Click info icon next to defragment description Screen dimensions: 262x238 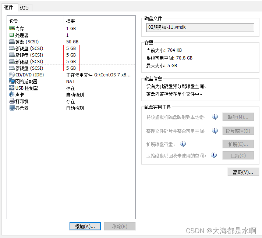tap(215, 131)
